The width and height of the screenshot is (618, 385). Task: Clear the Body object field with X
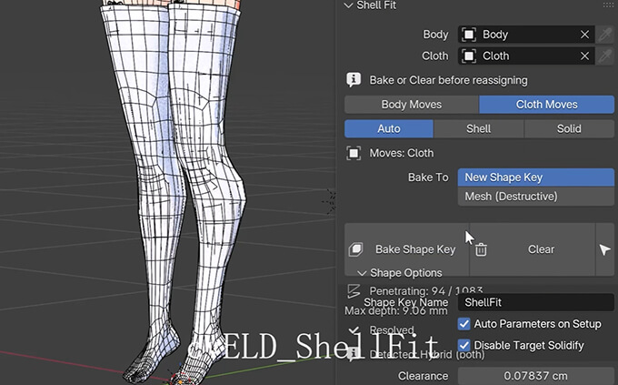[x=584, y=35]
